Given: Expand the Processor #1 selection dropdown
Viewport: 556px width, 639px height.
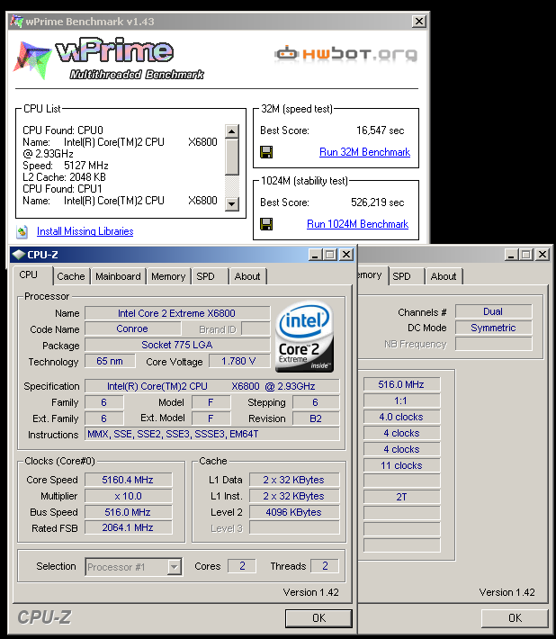Looking at the screenshot, I should tap(175, 567).
